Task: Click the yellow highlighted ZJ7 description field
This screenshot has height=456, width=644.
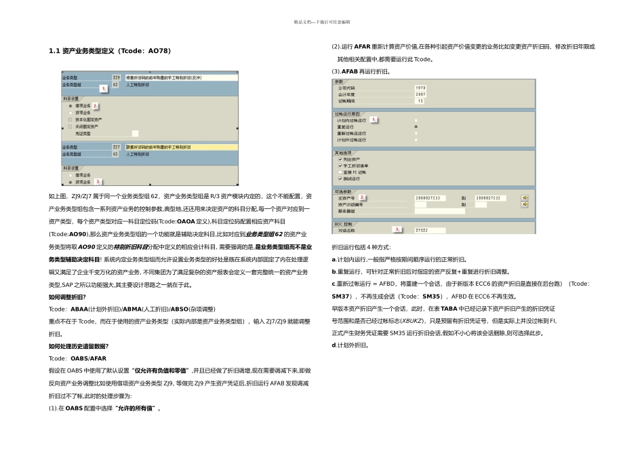Action: point(182,147)
